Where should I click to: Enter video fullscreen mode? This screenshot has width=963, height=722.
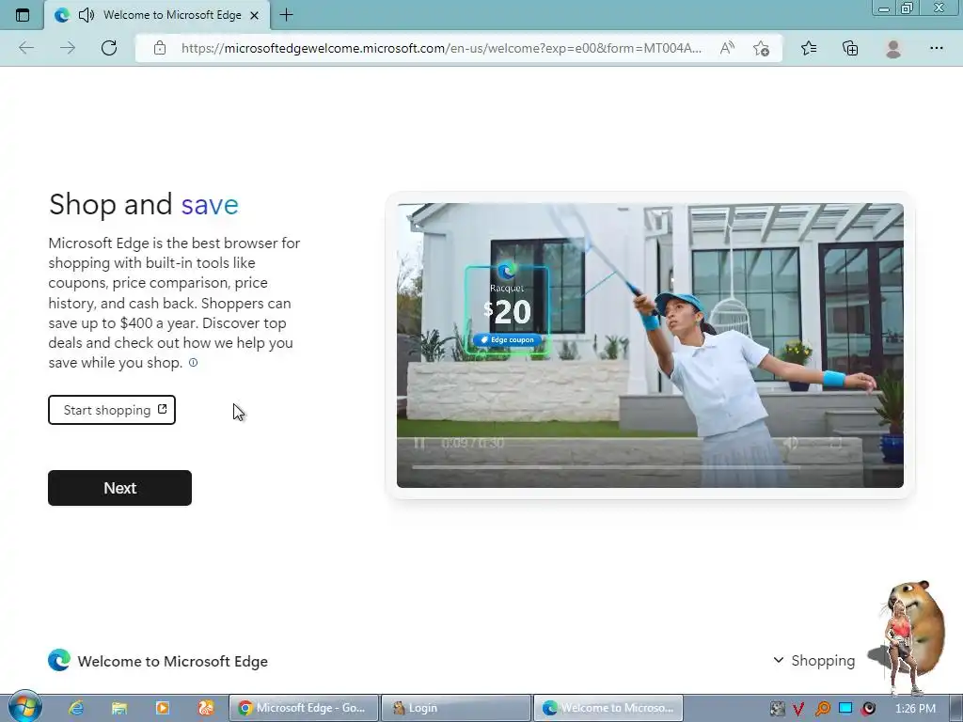(x=836, y=443)
